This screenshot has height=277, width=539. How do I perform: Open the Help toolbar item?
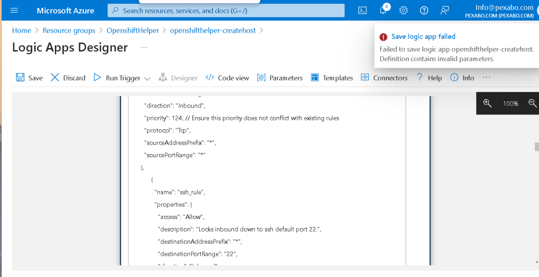(x=429, y=78)
